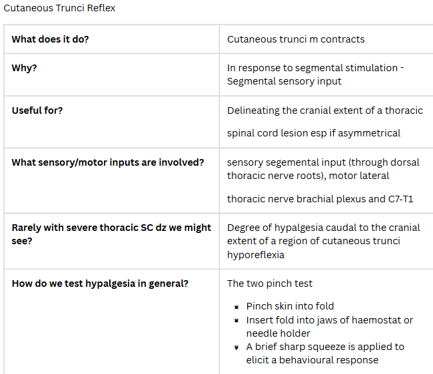Click the "Cutaneous trunci m contracts" answer
This screenshot has height=374, width=433.
pyautogui.click(x=296, y=39)
